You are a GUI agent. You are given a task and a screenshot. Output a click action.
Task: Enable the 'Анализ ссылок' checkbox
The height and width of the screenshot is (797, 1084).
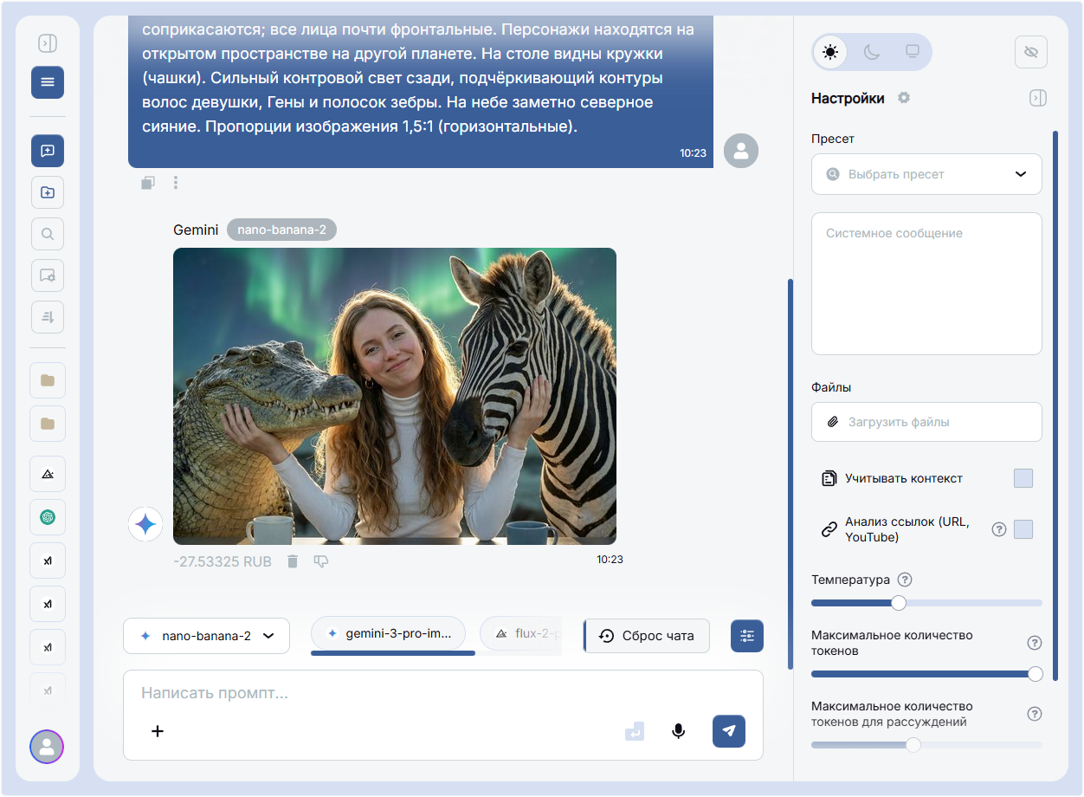tap(1023, 529)
